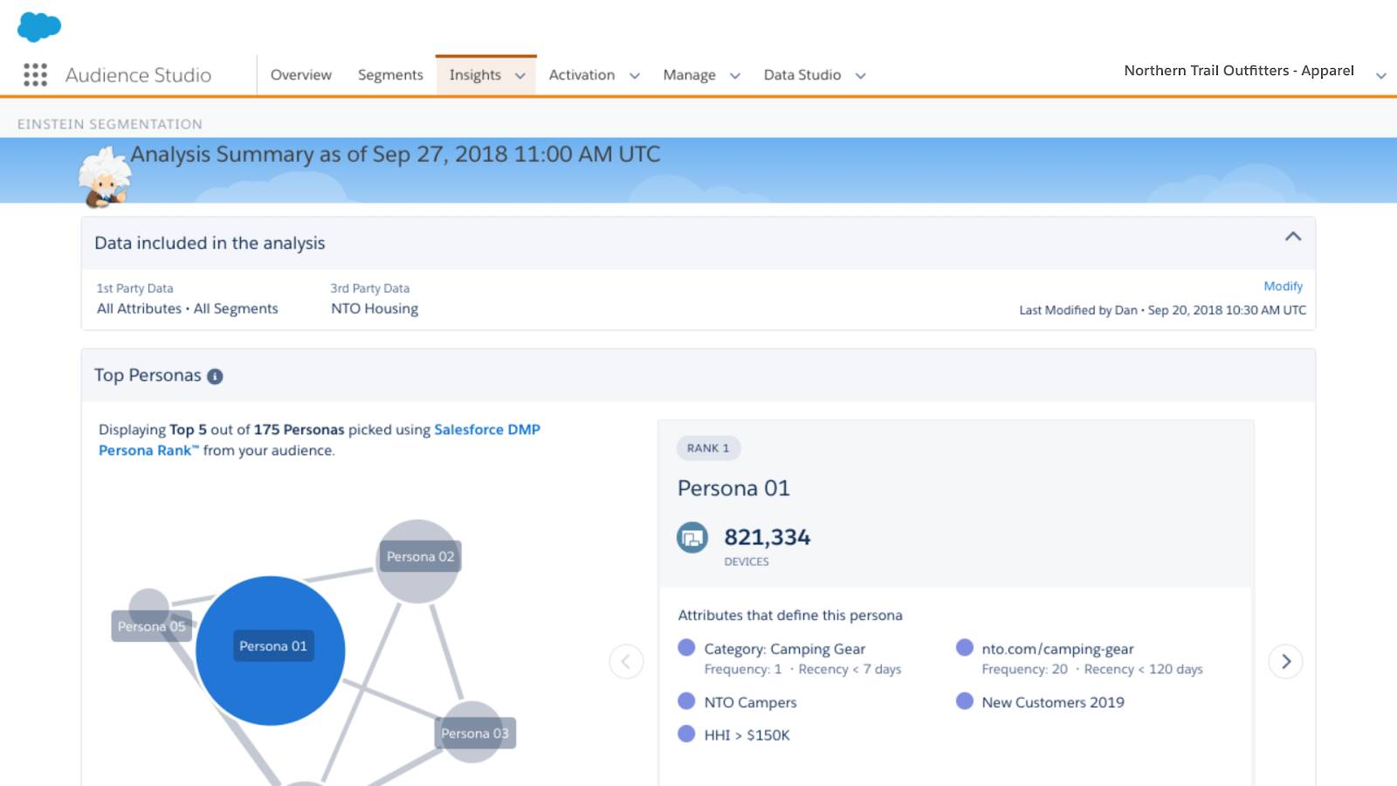Select the Insights tab
The width and height of the screenshot is (1397, 786).
pyautogui.click(x=475, y=75)
